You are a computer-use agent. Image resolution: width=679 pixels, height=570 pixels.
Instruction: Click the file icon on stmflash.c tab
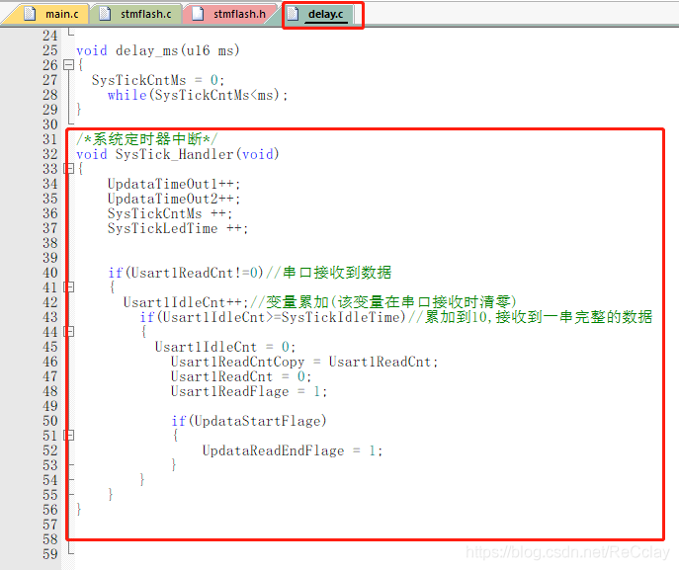click(x=105, y=14)
